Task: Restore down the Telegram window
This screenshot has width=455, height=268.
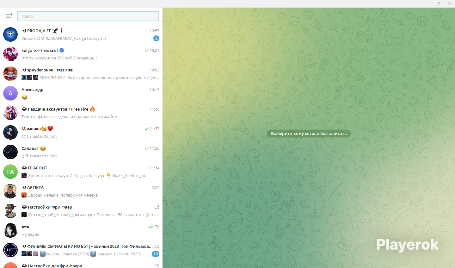Action: tap(438, 4)
